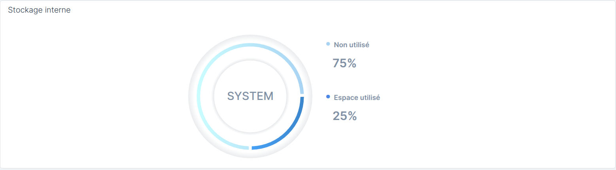The image size is (616, 170).
Task: Click the bottom end of the dark blue arc
Action: click(x=254, y=148)
